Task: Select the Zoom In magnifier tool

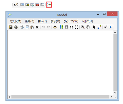Action: click(x=83, y=27)
